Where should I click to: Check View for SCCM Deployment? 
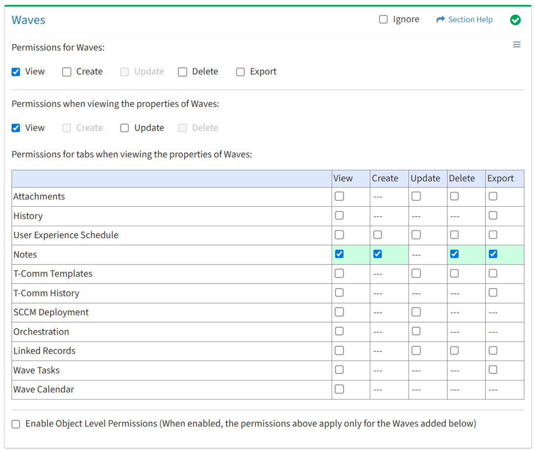339,312
